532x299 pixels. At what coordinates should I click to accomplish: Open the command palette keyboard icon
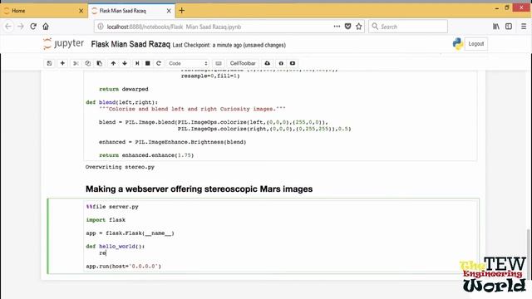pos(219,63)
